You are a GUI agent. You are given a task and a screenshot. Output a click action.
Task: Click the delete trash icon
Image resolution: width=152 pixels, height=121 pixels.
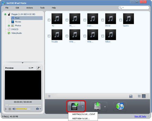click(x=49, y=96)
